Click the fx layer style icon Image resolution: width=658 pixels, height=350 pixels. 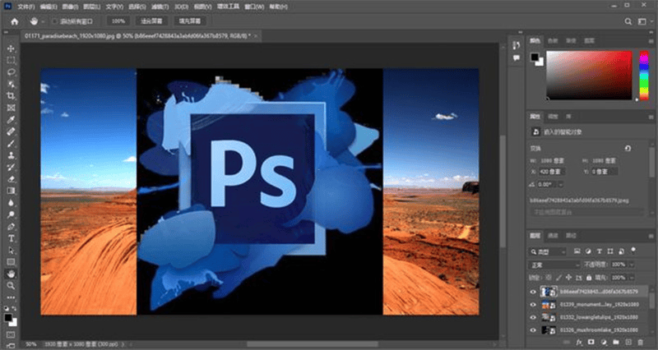(579, 343)
